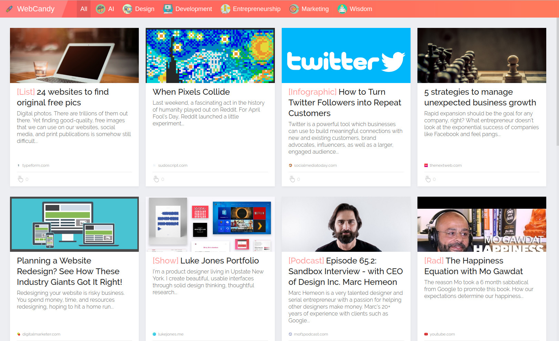Open How to Turn Twitter Followers article title
The width and height of the screenshot is (559, 341).
click(x=345, y=103)
